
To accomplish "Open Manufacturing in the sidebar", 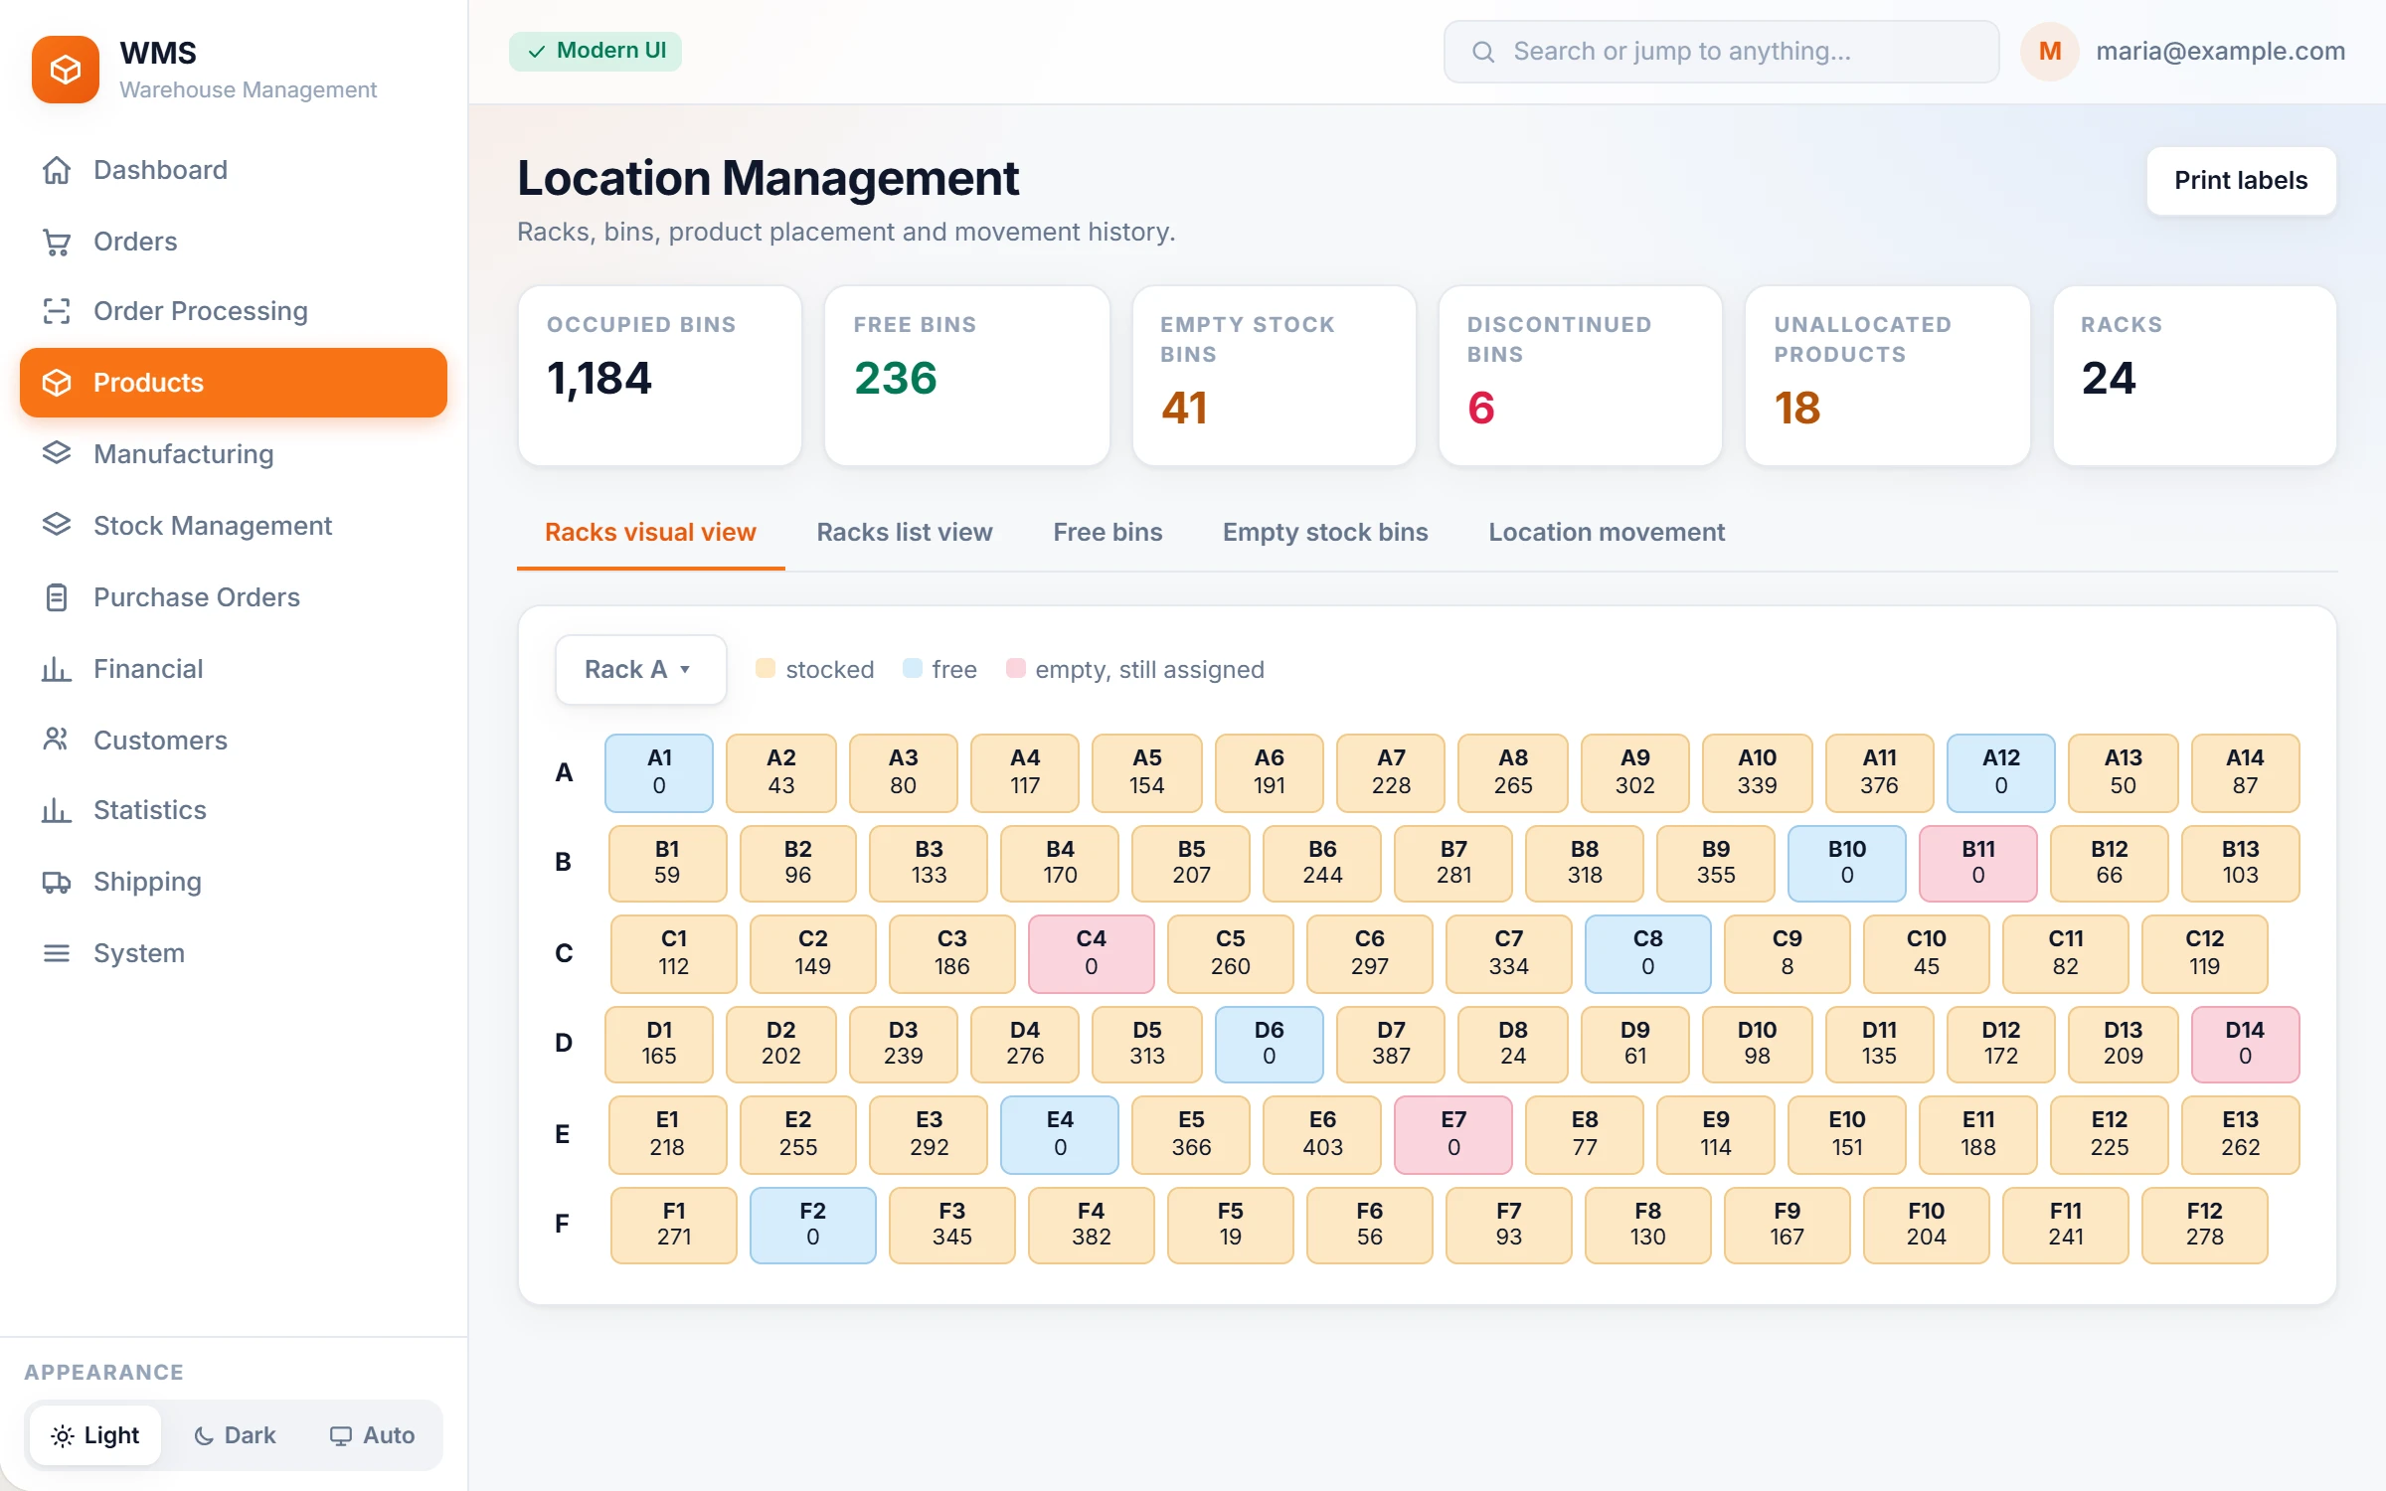I will (234, 453).
